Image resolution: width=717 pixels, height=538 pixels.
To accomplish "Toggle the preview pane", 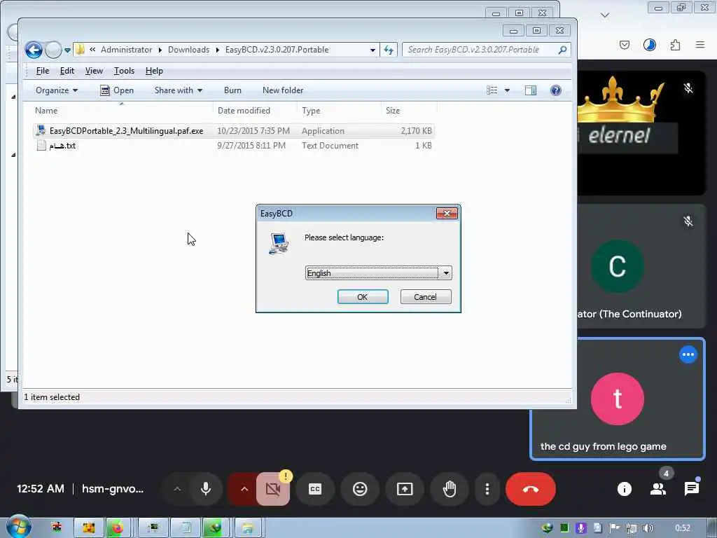I will tap(531, 90).
